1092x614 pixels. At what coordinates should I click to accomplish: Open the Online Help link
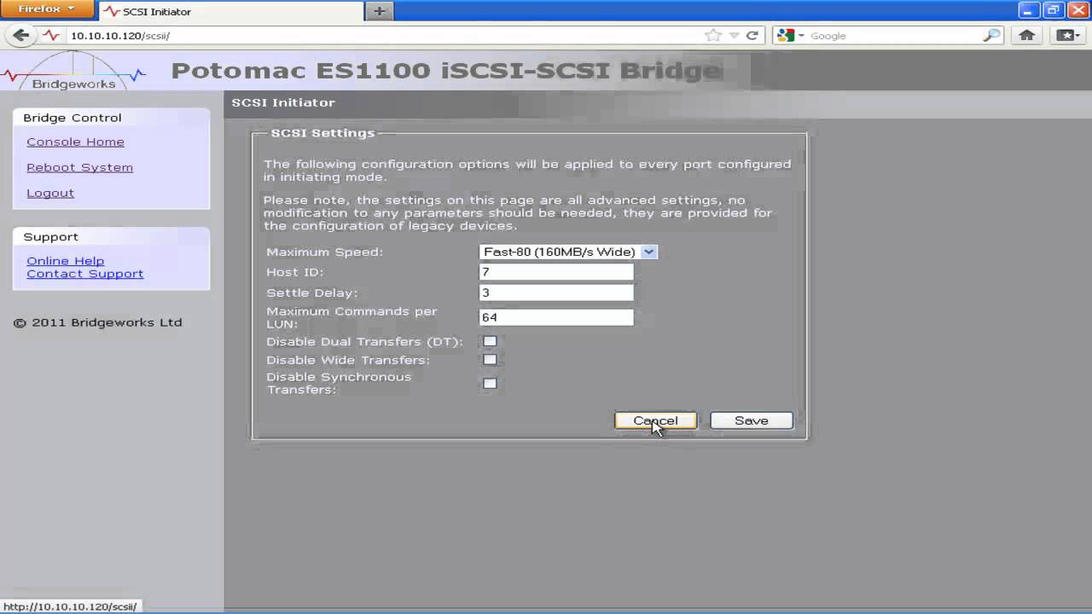click(x=65, y=261)
